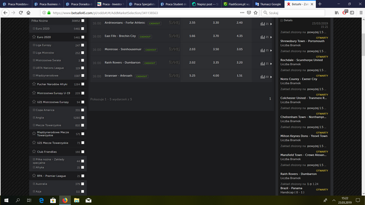Tick the Liga Mistrzów checkbox
The width and height of the screenshot is (365, 205).
pyautogui.click(x=83, y=53)
